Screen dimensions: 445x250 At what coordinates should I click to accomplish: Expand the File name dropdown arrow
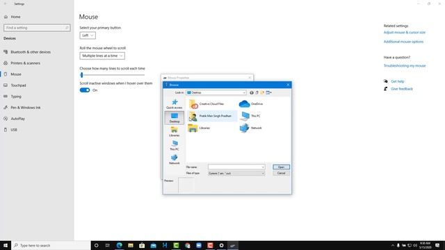click(263, 167)
